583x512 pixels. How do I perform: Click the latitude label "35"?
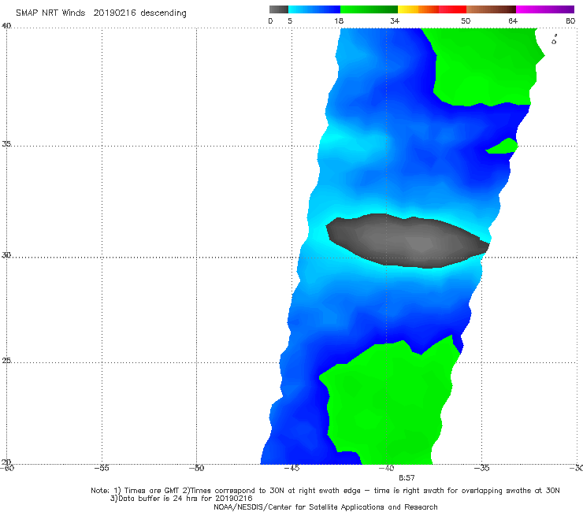6,143
